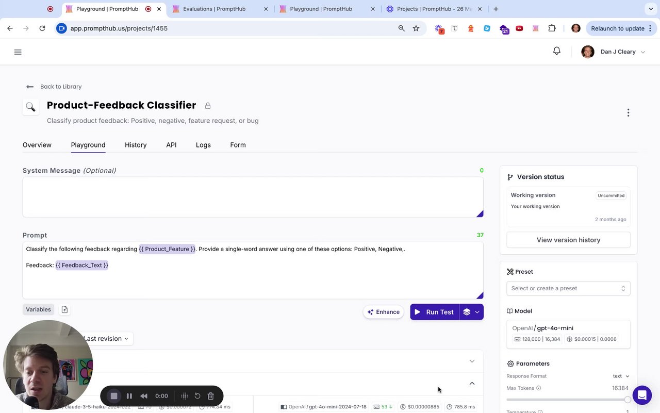Open the Response Format text dropdown

coord(621,376)
